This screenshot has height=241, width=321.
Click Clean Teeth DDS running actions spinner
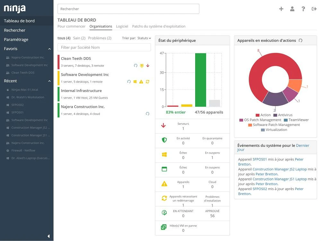coord(135,66)
